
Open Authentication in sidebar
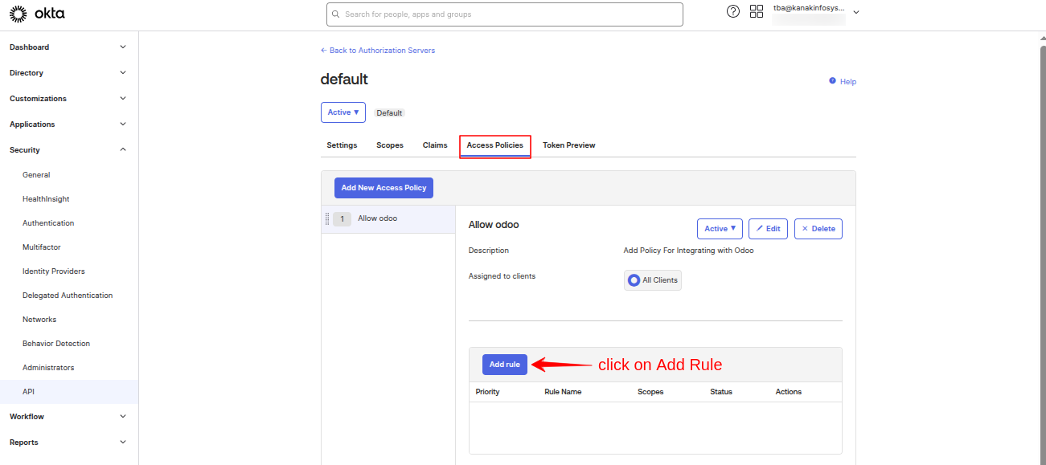[x=48, y=223]
